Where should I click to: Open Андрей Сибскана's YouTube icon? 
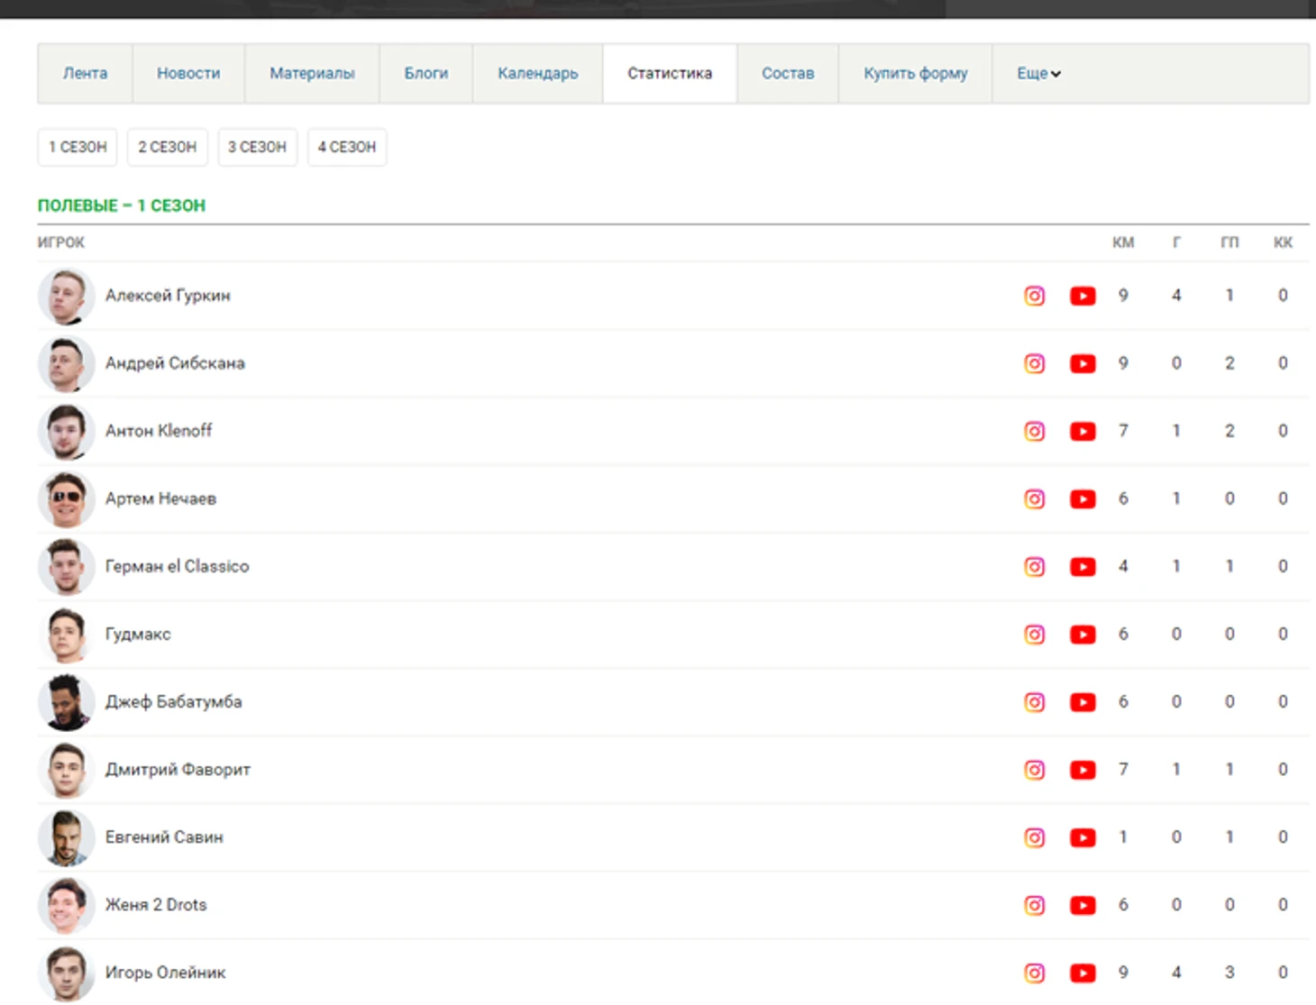click(x=1083, y=363)
